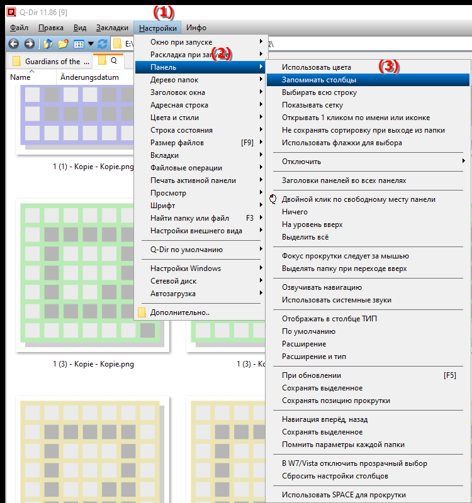Open Сетевой диск submenu
The width and height of the screenshot is (472, 503).
click(x=199, y=281)
